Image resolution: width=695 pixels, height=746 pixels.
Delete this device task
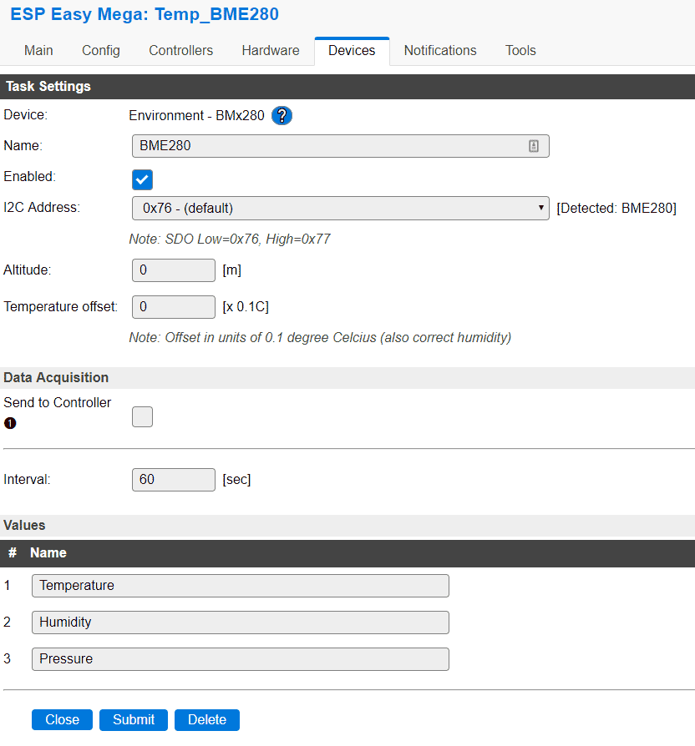[207, 719]
